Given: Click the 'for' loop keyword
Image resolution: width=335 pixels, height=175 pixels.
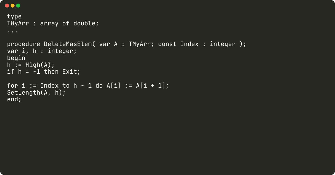Looking at the screenshot, I should point(13,86).
